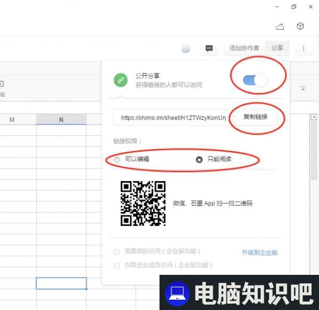Click the user avatar circle

tap(186, 48)
